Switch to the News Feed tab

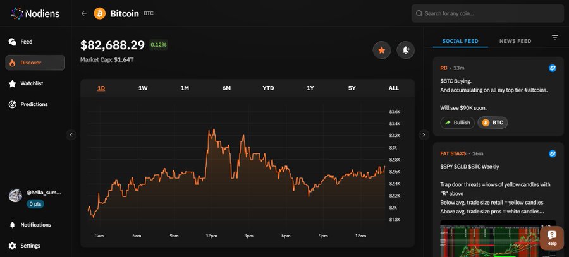coord(515,41)
